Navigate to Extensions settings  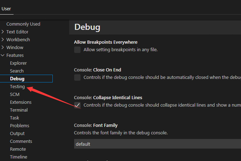[x=21, y=102]
